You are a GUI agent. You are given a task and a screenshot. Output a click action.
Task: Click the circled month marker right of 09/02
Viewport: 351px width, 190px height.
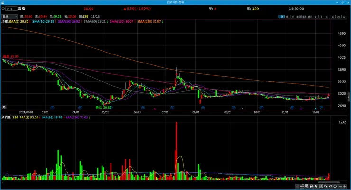click(233, 108)
